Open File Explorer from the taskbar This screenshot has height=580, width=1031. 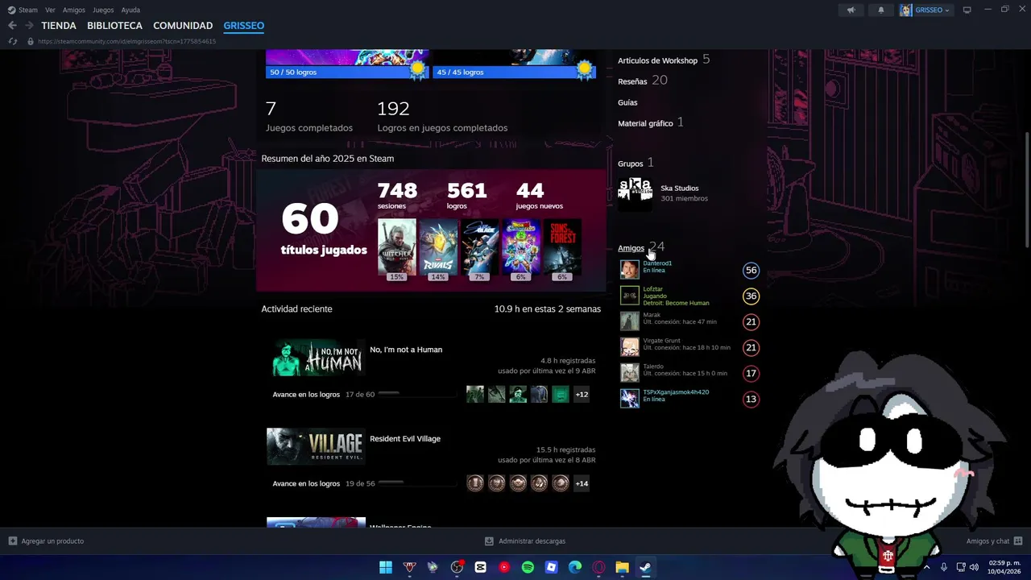(622, 567)
